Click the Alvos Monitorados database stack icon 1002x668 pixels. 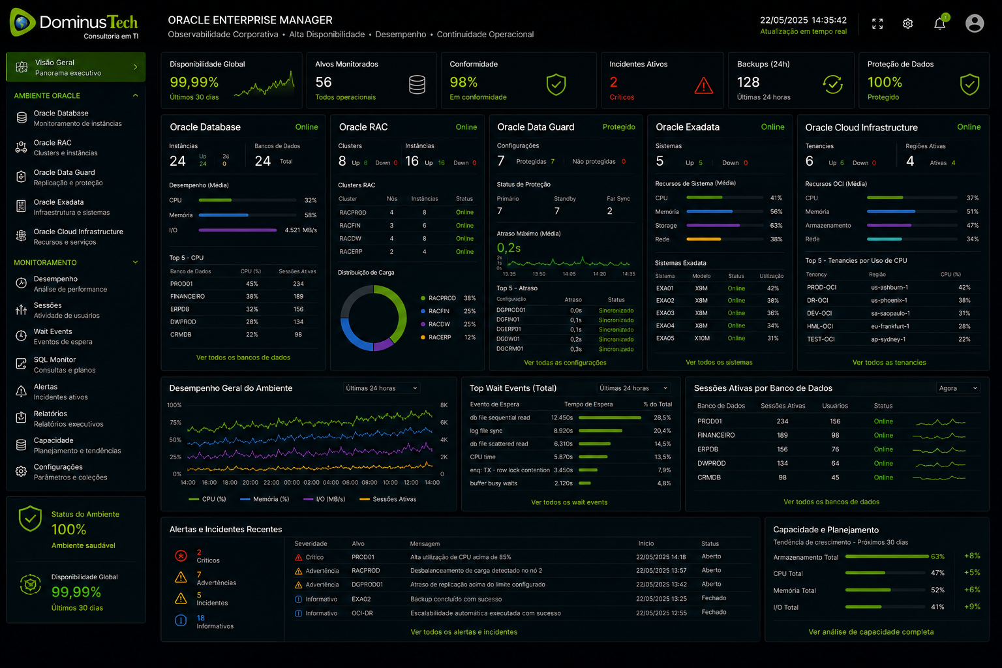(x=417, y=85)
